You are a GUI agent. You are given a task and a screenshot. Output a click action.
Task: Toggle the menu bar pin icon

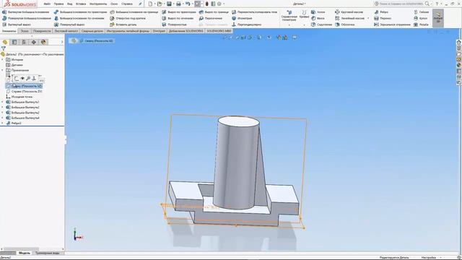(140, 4)
